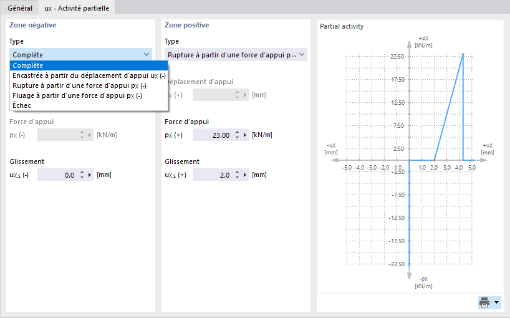The height and width of the screenshot is (318, 510).
Task: Expand the Zone positive Type dropdown
Action: (302, 55)
